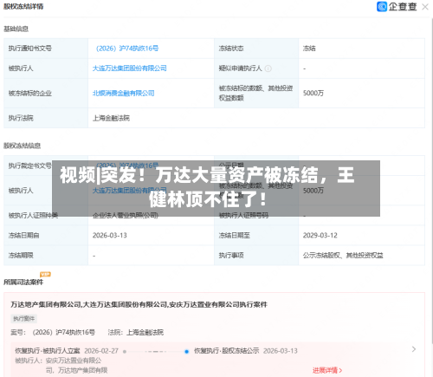Select 公示冻结股权、其他投资权益 value
Image resolution: width=433 pixels, height=377 pixels.
(x=343, y=255)
